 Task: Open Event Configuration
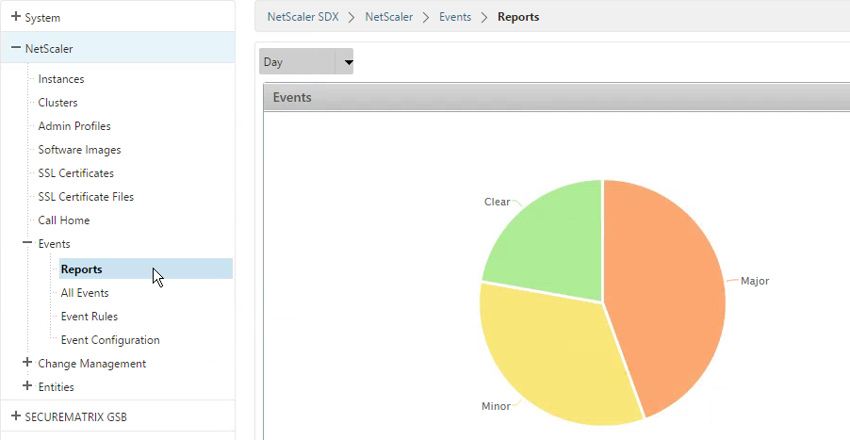[x=110, y=340]
